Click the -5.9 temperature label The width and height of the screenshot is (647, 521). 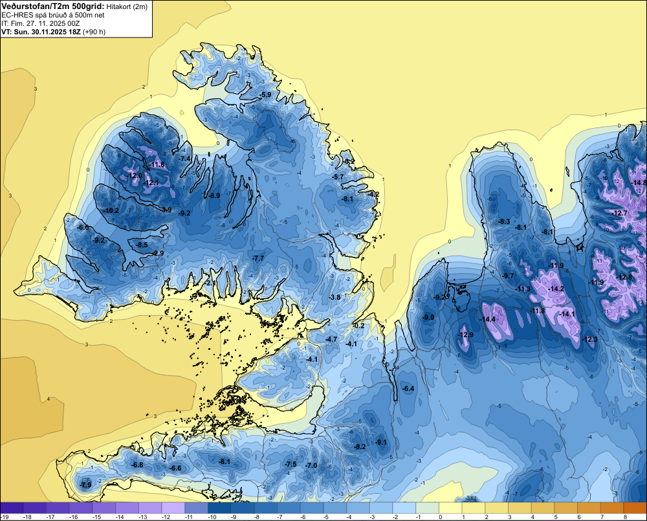coord(265,94)
